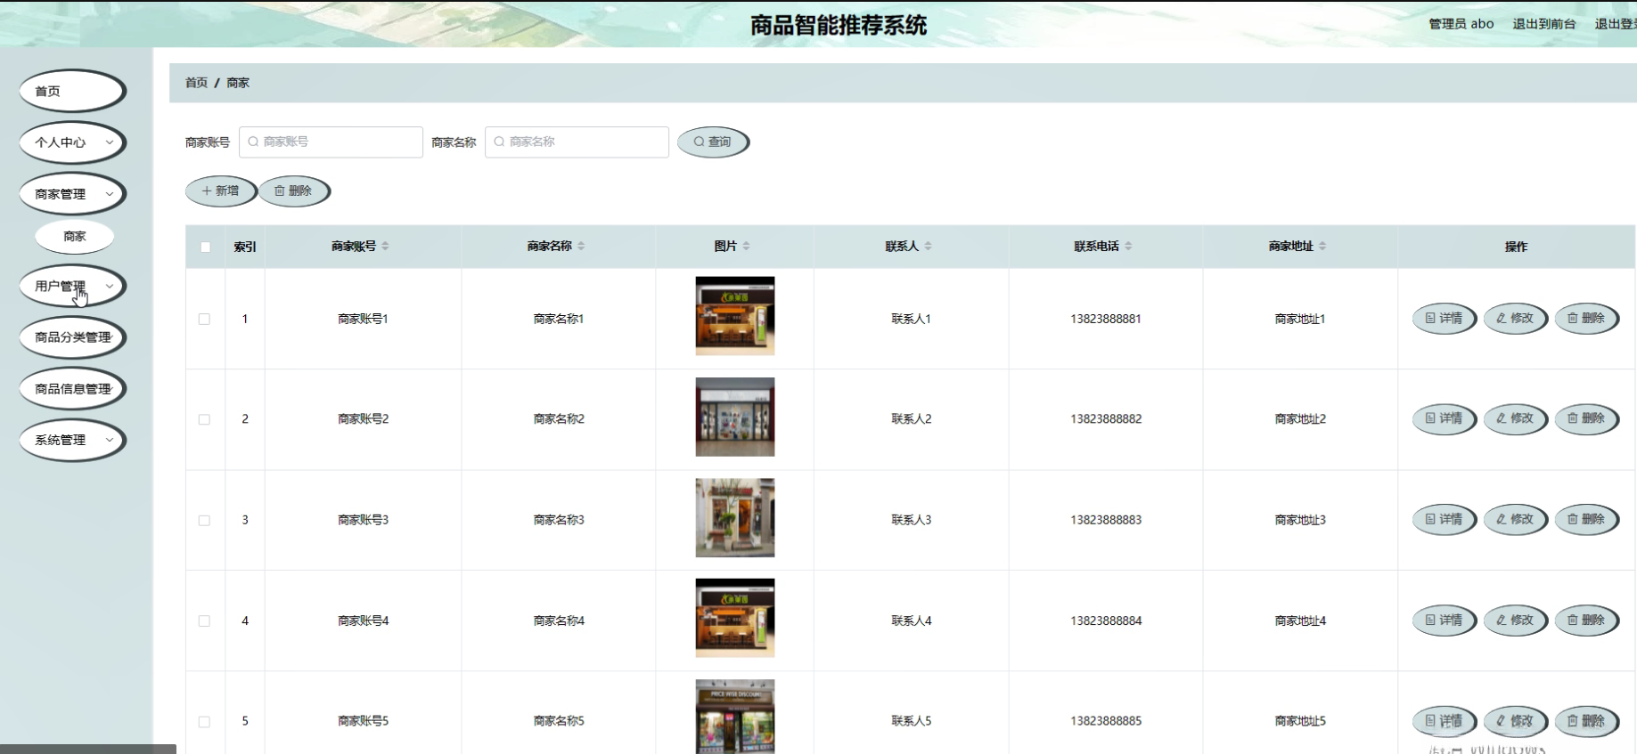Select the 商家 submenu item
Image resolution: width=1637 pixels, height=754 pixels.
(75, 237)
